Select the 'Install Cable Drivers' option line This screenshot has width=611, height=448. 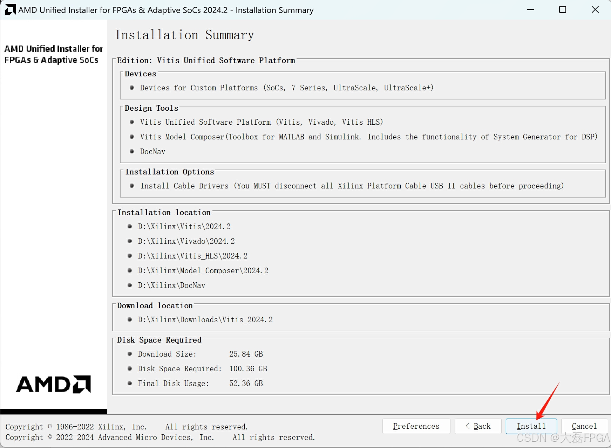(x=352, y=186)
